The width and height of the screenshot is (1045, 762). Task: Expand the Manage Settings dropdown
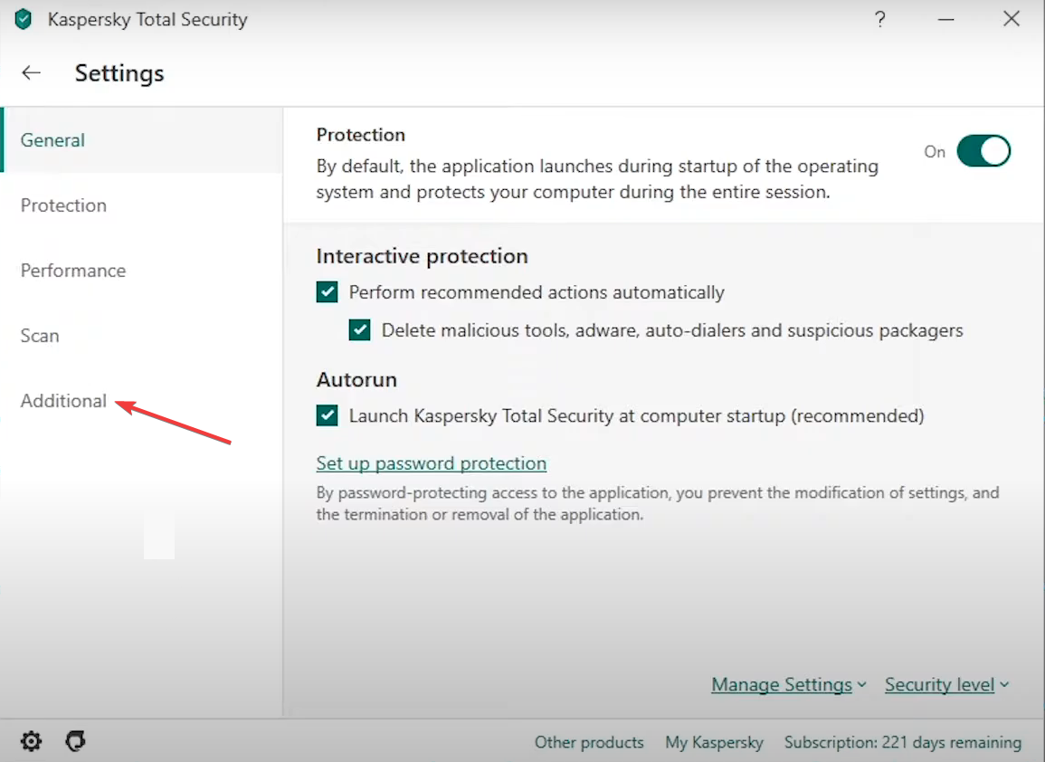click(788, 685)
